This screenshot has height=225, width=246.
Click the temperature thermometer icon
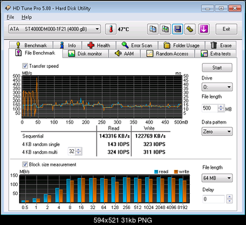[111, 29]
